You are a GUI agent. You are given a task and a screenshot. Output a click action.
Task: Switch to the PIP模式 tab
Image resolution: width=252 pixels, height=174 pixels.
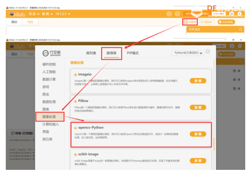point(133,53)
